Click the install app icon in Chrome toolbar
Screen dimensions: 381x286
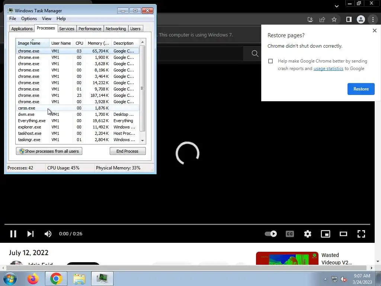[310, 19]
